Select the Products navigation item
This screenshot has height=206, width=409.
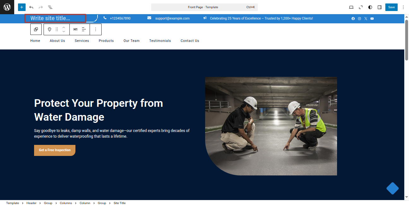(x=106, y=41)
